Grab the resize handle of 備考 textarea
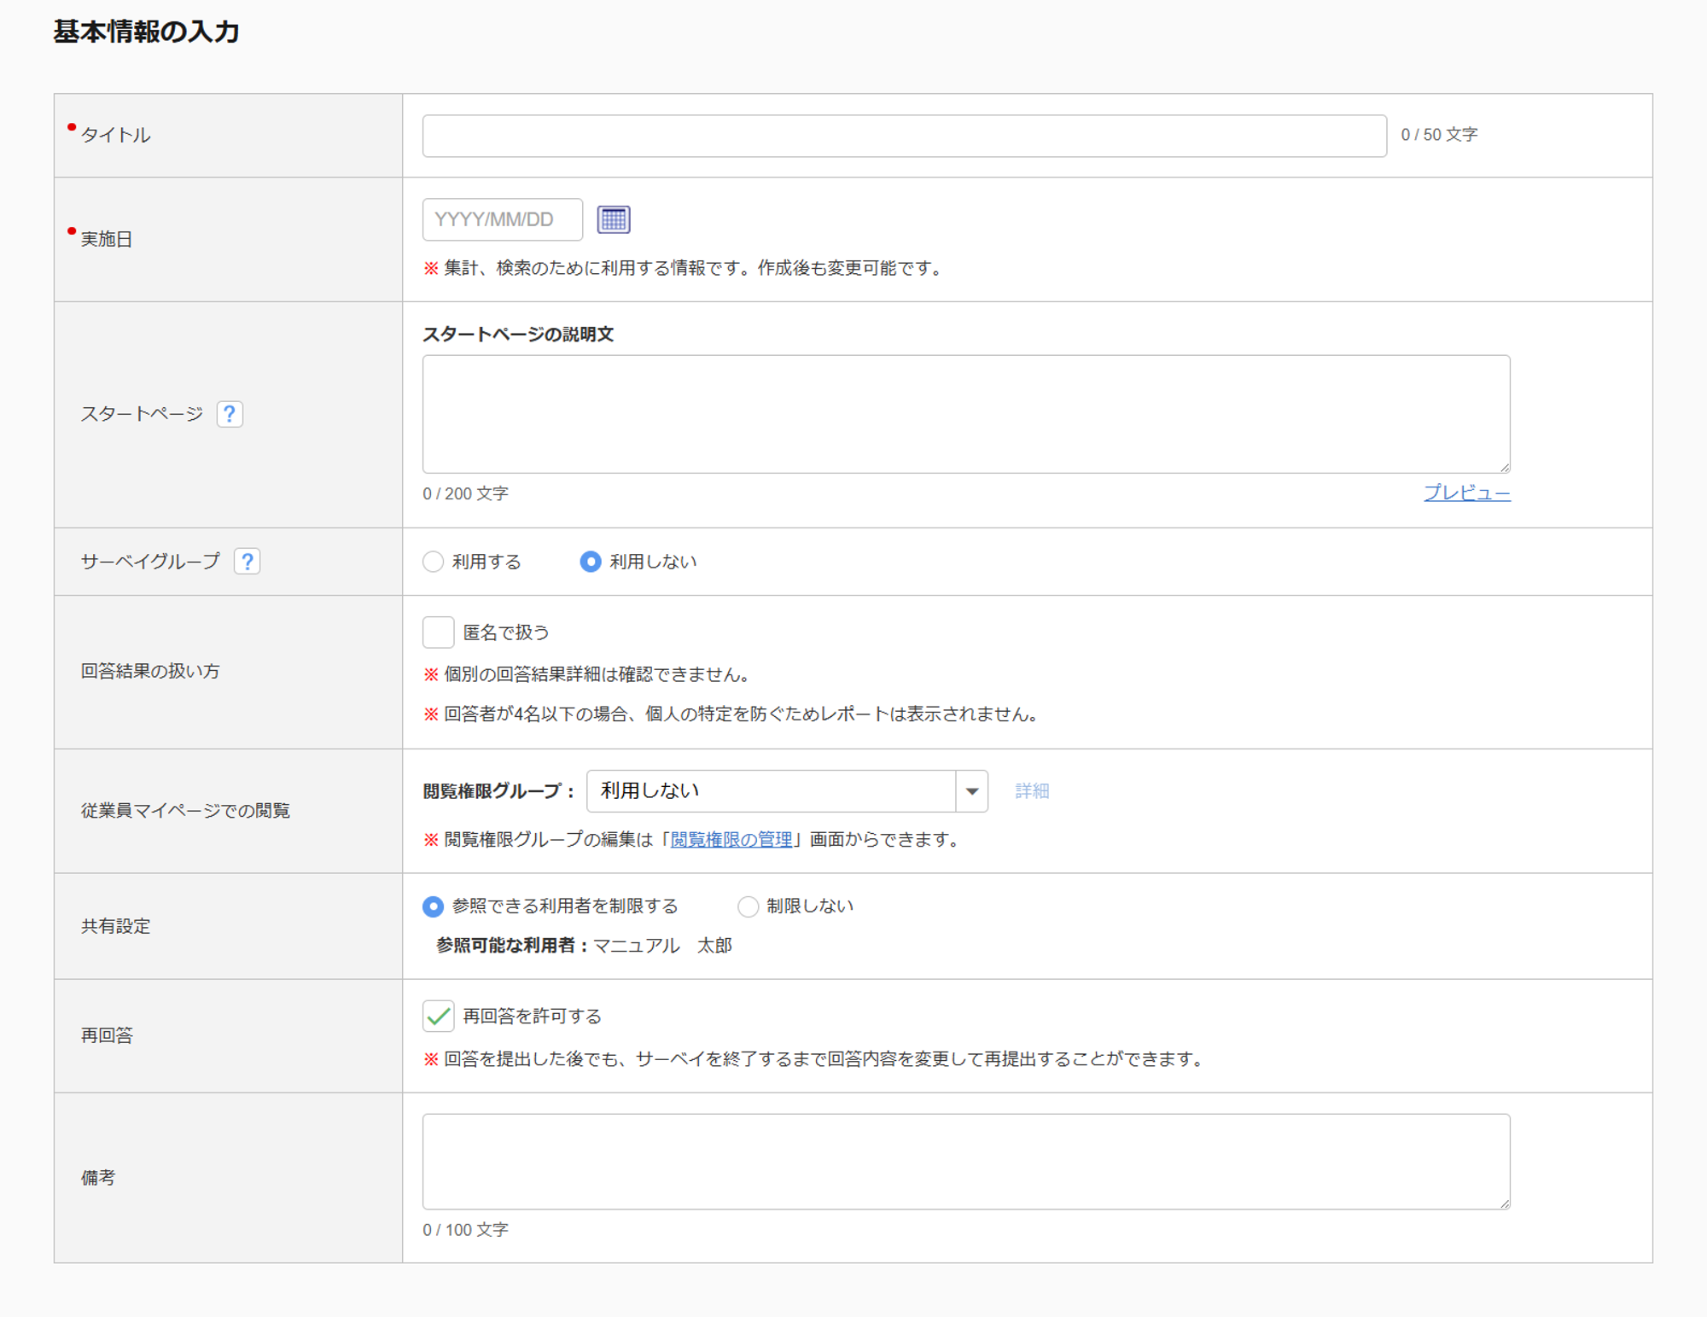 pyautogui.click(x=1504, y=1203)
